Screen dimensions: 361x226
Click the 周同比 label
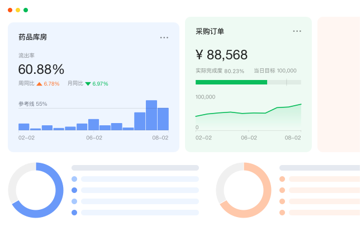click(x=26, y=83)
